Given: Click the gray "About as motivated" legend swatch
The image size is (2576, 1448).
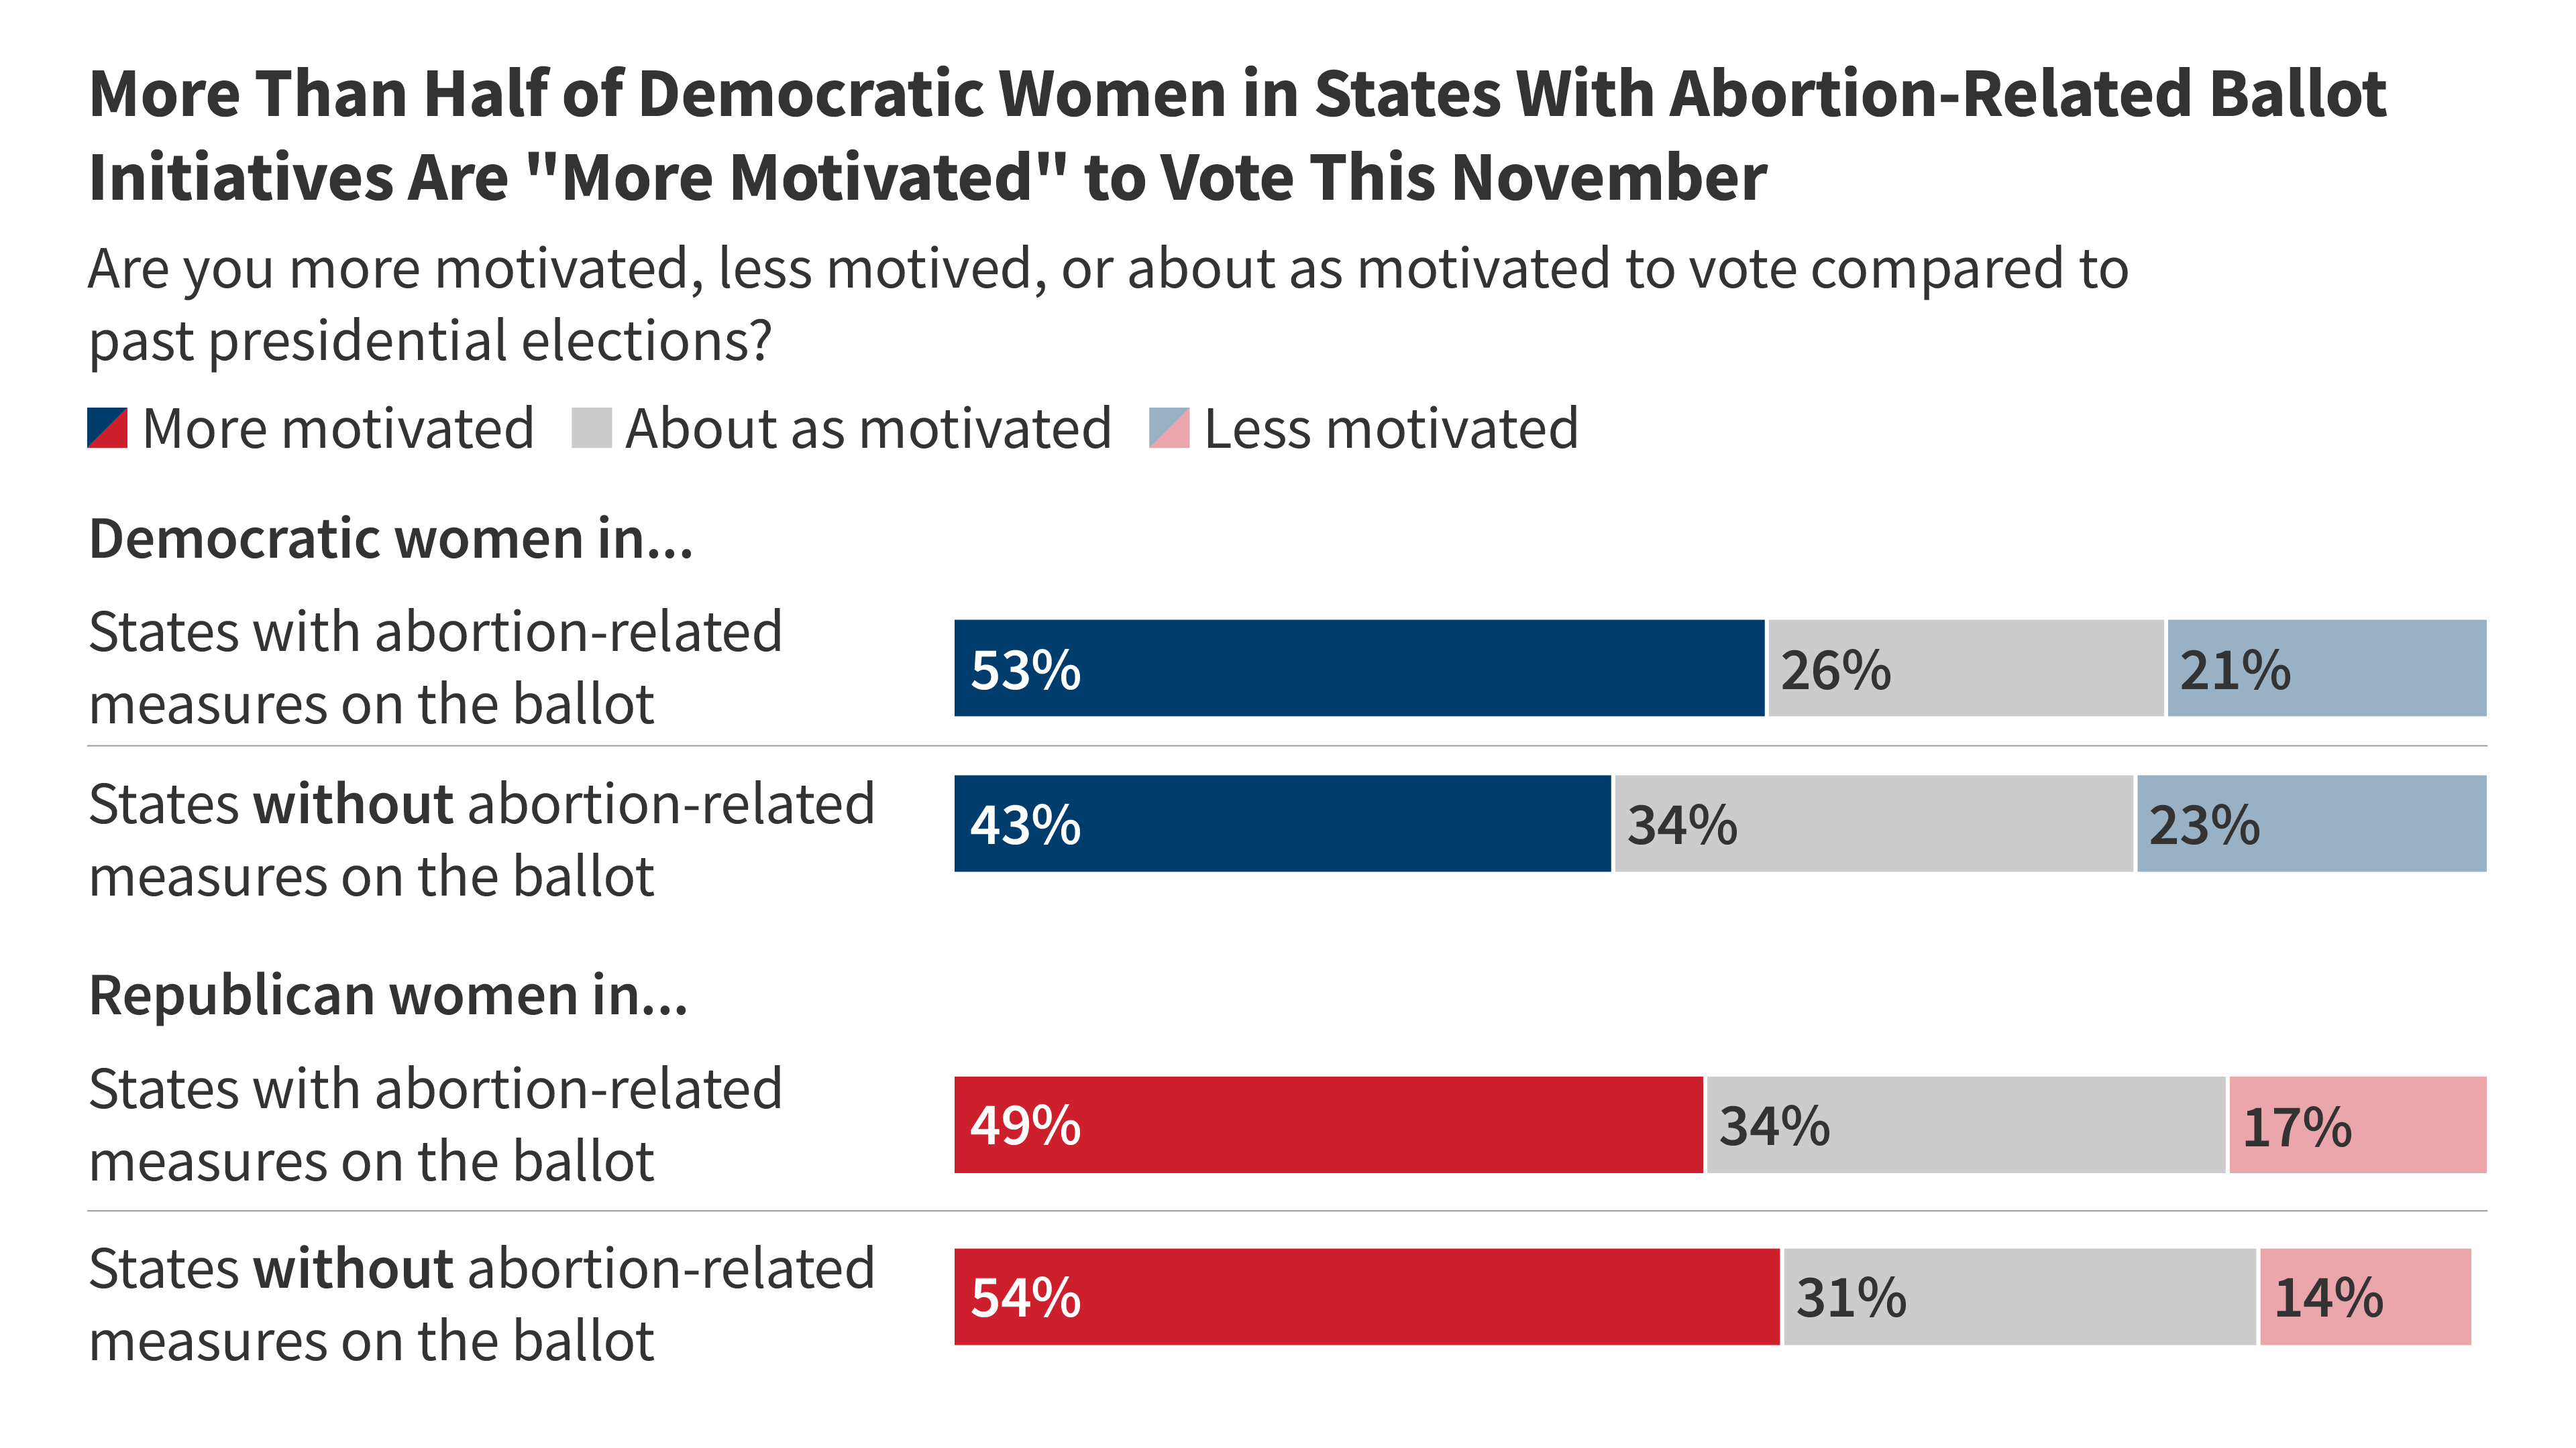Looking at the screenshot, I should click(x=591, y=428).
